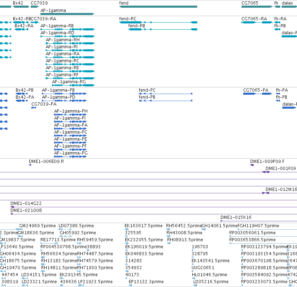
Task: Click the AP-1gamma-PH protein label
Action: [x=71, y=111]
